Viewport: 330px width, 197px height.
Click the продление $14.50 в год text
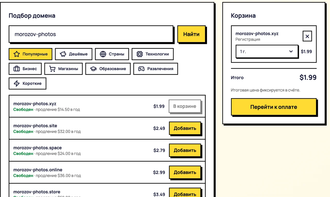(58, 109)
